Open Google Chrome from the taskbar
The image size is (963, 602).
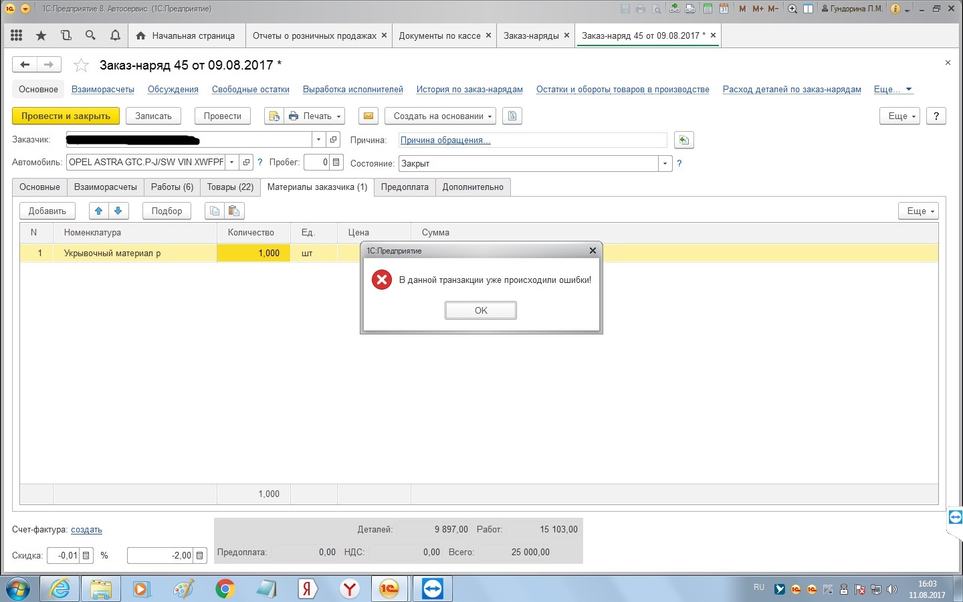(225, 589)
